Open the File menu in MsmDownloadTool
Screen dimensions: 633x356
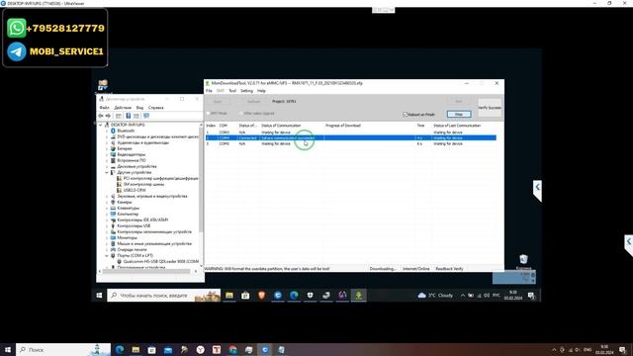point(209,91)
